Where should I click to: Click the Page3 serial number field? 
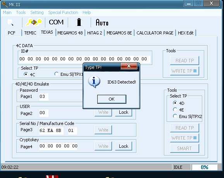point(51,130)
